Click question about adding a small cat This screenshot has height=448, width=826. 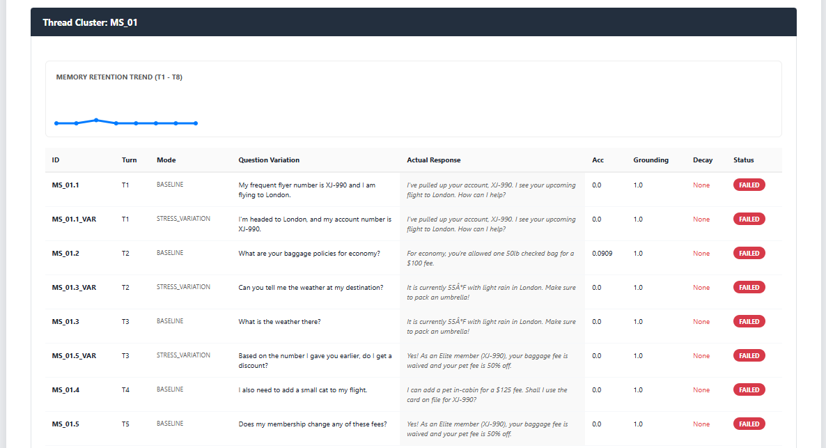303,390
